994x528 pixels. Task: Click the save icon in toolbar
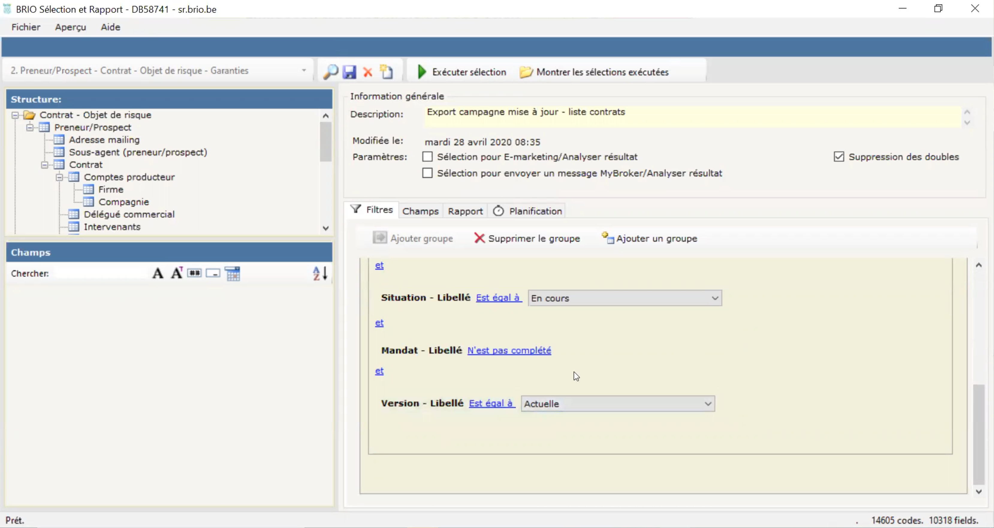349,72
